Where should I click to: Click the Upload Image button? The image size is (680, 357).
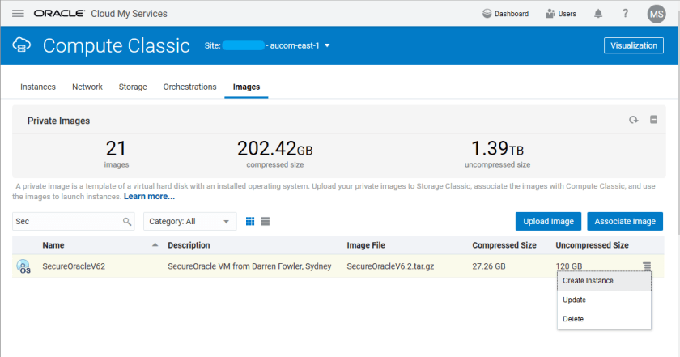tap(548, 221)
